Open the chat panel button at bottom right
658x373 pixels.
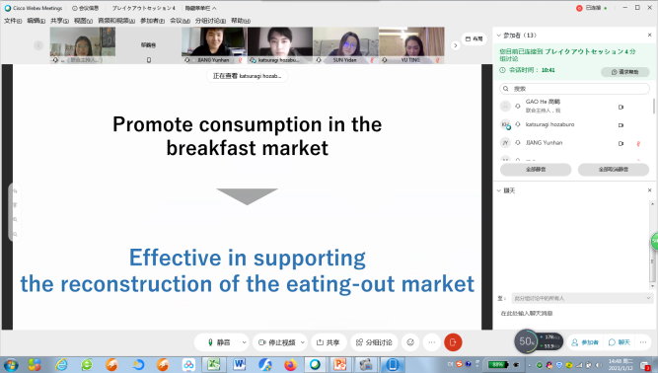pos(620,342)
